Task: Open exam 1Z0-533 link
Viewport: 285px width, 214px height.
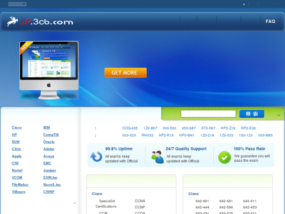Action: click(x=227, y=135)
